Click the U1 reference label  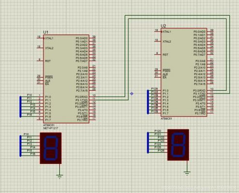tap(45, 32)
